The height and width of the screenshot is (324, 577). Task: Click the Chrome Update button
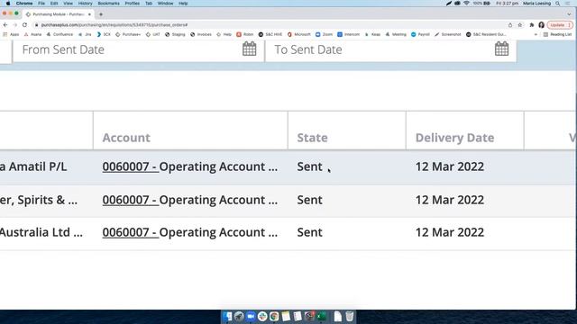pyautogui.click(x=560, y=25)
